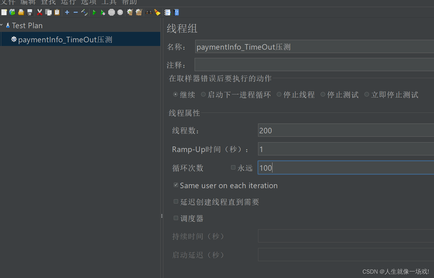434x278 pixels.
Task: Open Help with the question mark icon
Action: pyautogui.click(x=176, y=12)
